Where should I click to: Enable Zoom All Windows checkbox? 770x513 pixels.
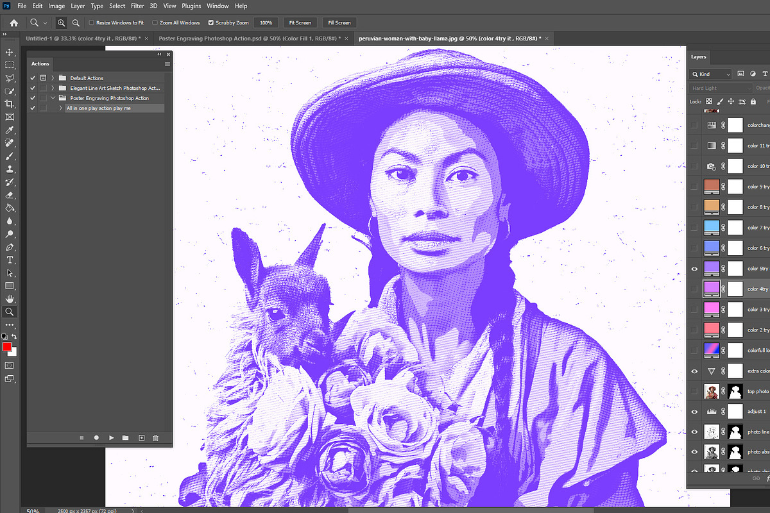tap(155, 22)
